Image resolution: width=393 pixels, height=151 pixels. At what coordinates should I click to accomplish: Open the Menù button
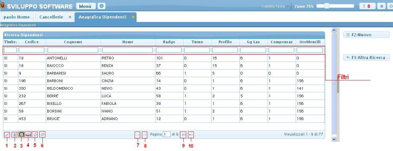click(x=85, y=6)
